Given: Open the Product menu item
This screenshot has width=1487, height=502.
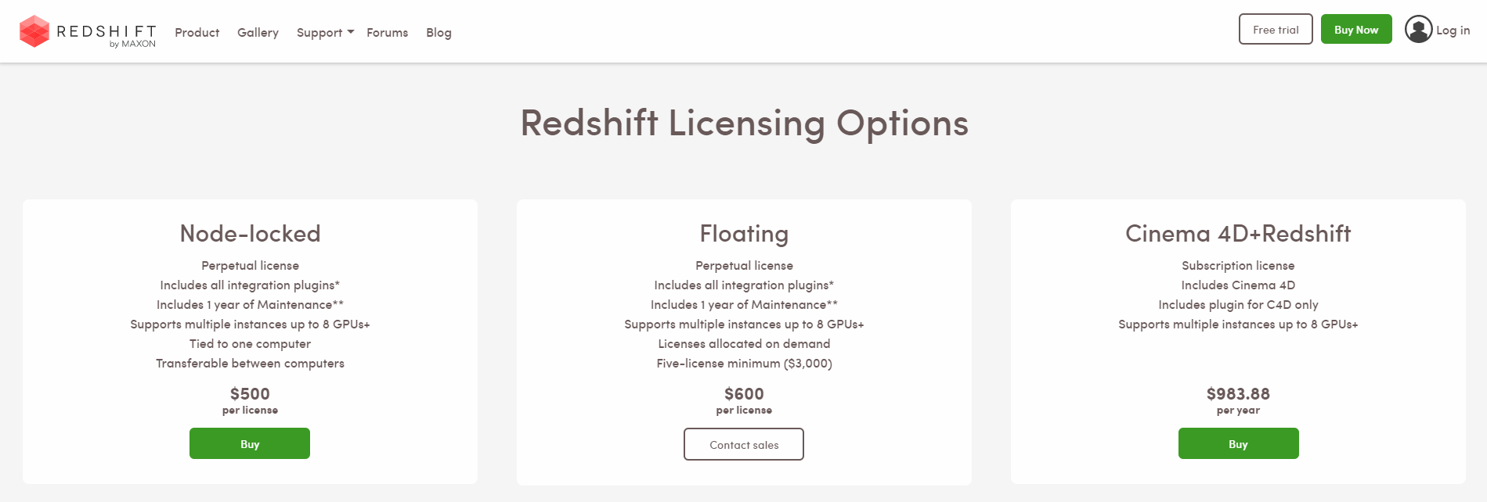Looking at the screenshot, I should 197,32.
